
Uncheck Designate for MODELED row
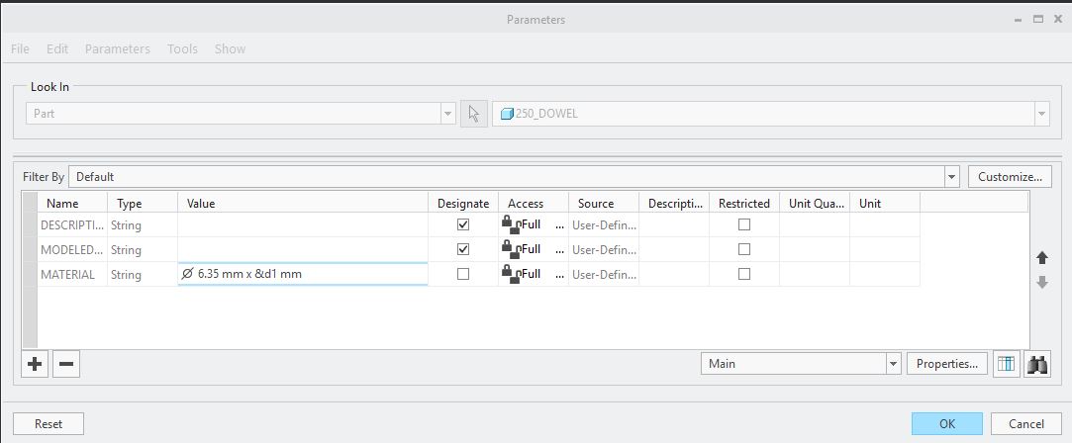click(463, 249)
